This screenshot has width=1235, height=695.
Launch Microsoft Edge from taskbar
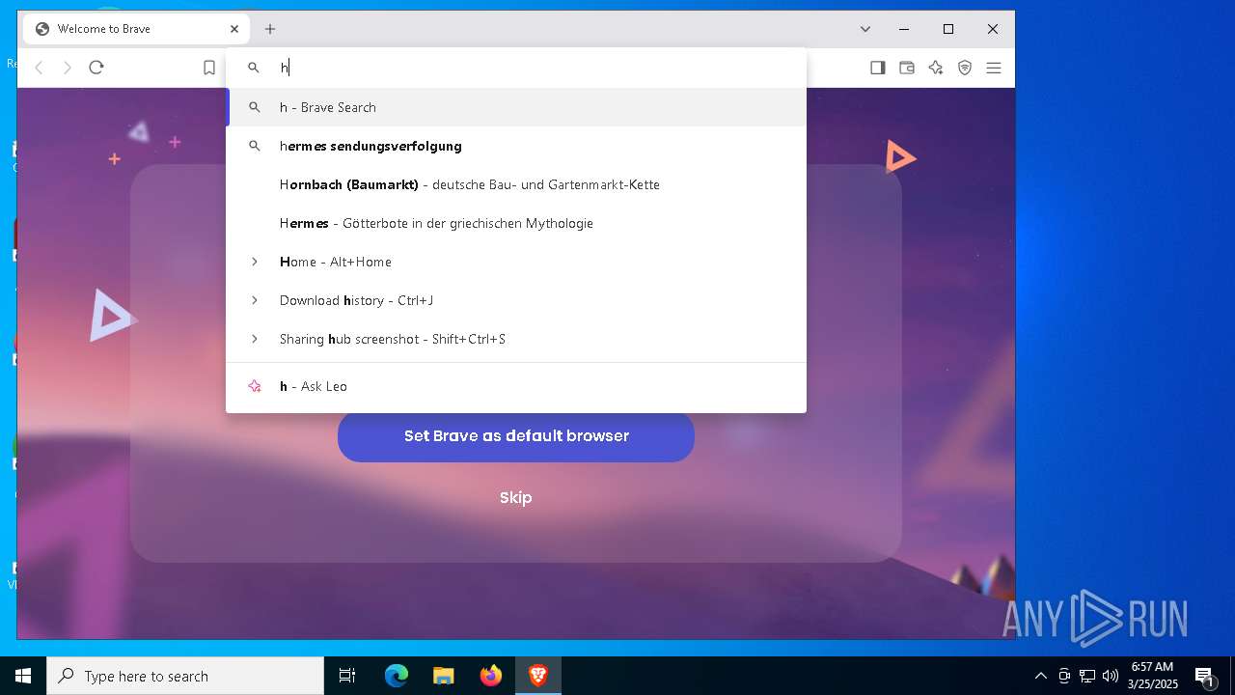tap(397, 676)
